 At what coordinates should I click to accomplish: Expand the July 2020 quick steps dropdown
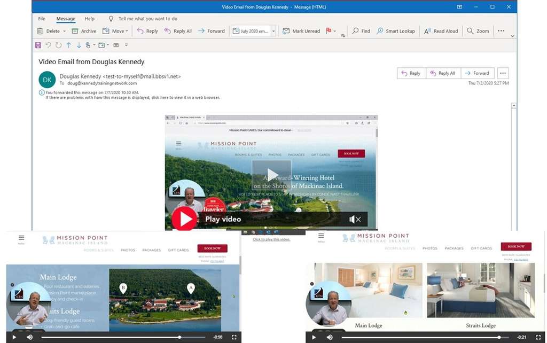coord(273,31)
